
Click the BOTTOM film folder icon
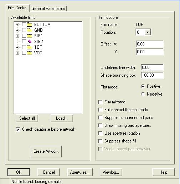(29, 25)
